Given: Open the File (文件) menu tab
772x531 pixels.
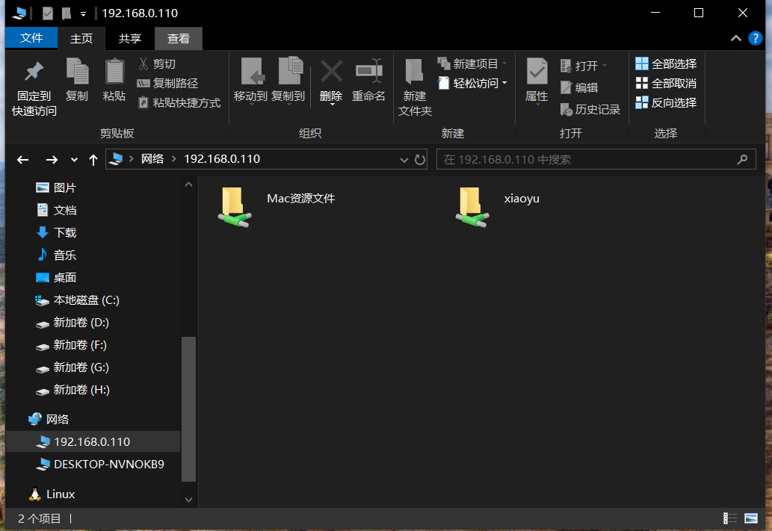Looking at the screenshot, I should click(31, 38).
